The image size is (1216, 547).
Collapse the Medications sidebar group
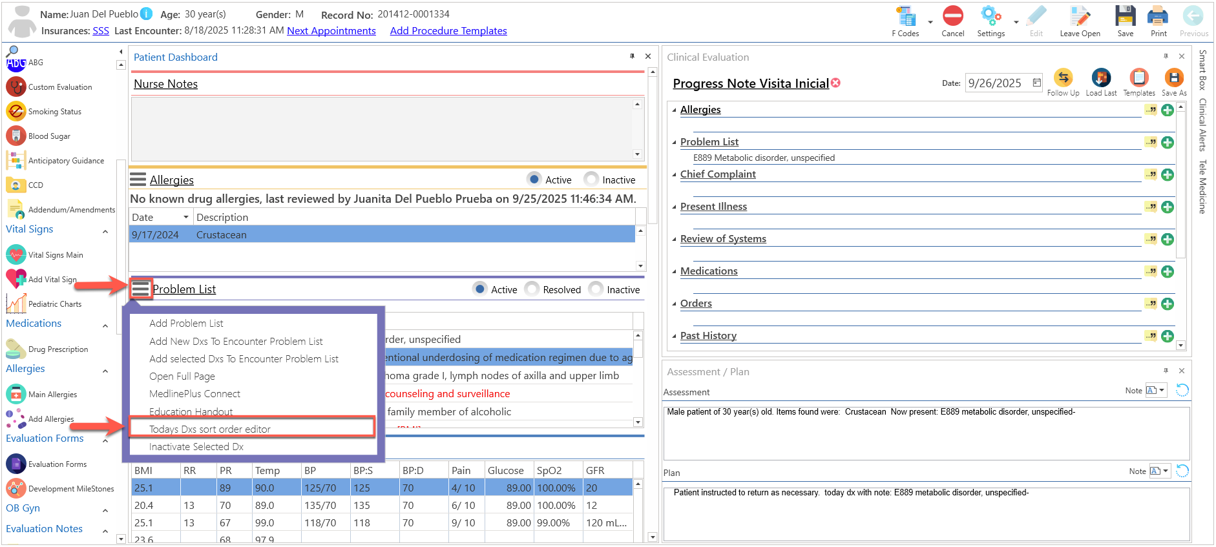[x=105, y=325]
